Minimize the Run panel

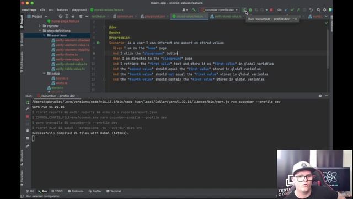point(327,96)
